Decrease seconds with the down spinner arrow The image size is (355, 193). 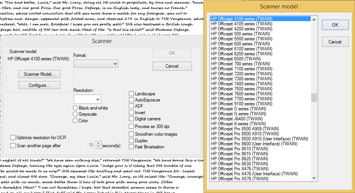click(x=98, y=146)
